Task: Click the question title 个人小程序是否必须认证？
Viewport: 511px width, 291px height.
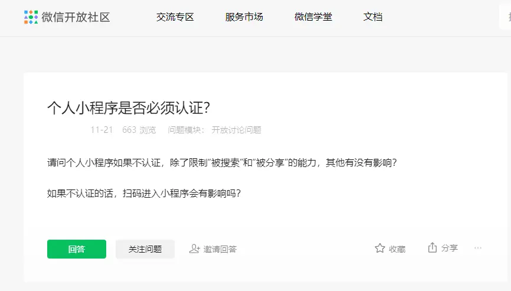Action: point(129,108)
